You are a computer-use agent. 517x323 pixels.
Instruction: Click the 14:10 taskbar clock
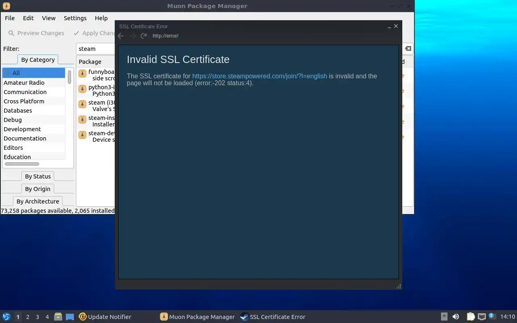(507, 317)
